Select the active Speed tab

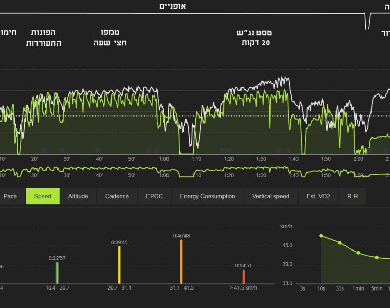43,196
